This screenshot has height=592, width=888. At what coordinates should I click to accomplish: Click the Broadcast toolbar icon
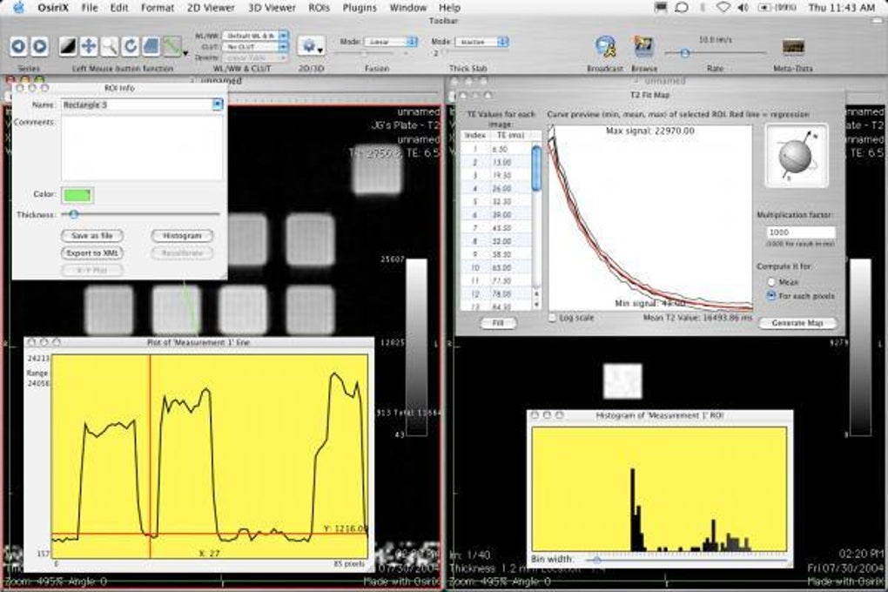(x=606, y=46)
